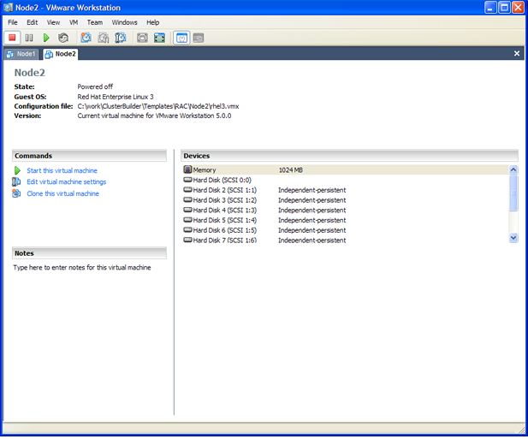Click the Devices section header

pos(349,156)
